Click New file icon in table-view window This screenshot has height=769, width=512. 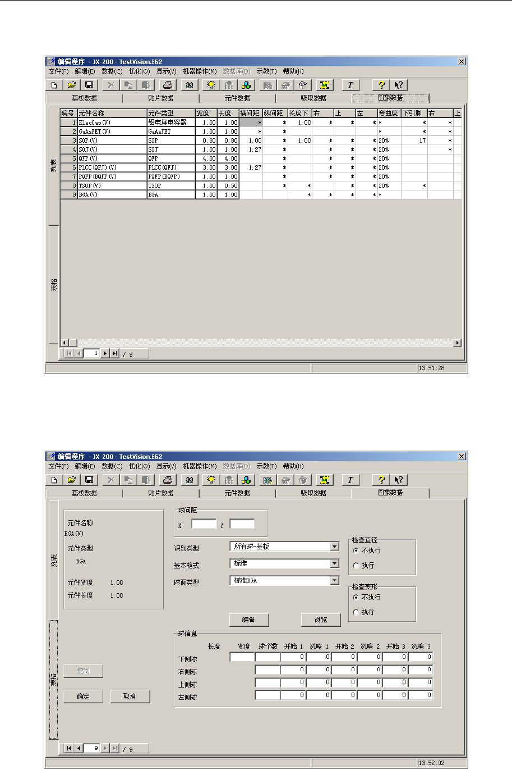coord(54,85)
